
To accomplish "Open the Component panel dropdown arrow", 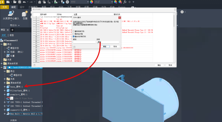I will pos(19,25).
